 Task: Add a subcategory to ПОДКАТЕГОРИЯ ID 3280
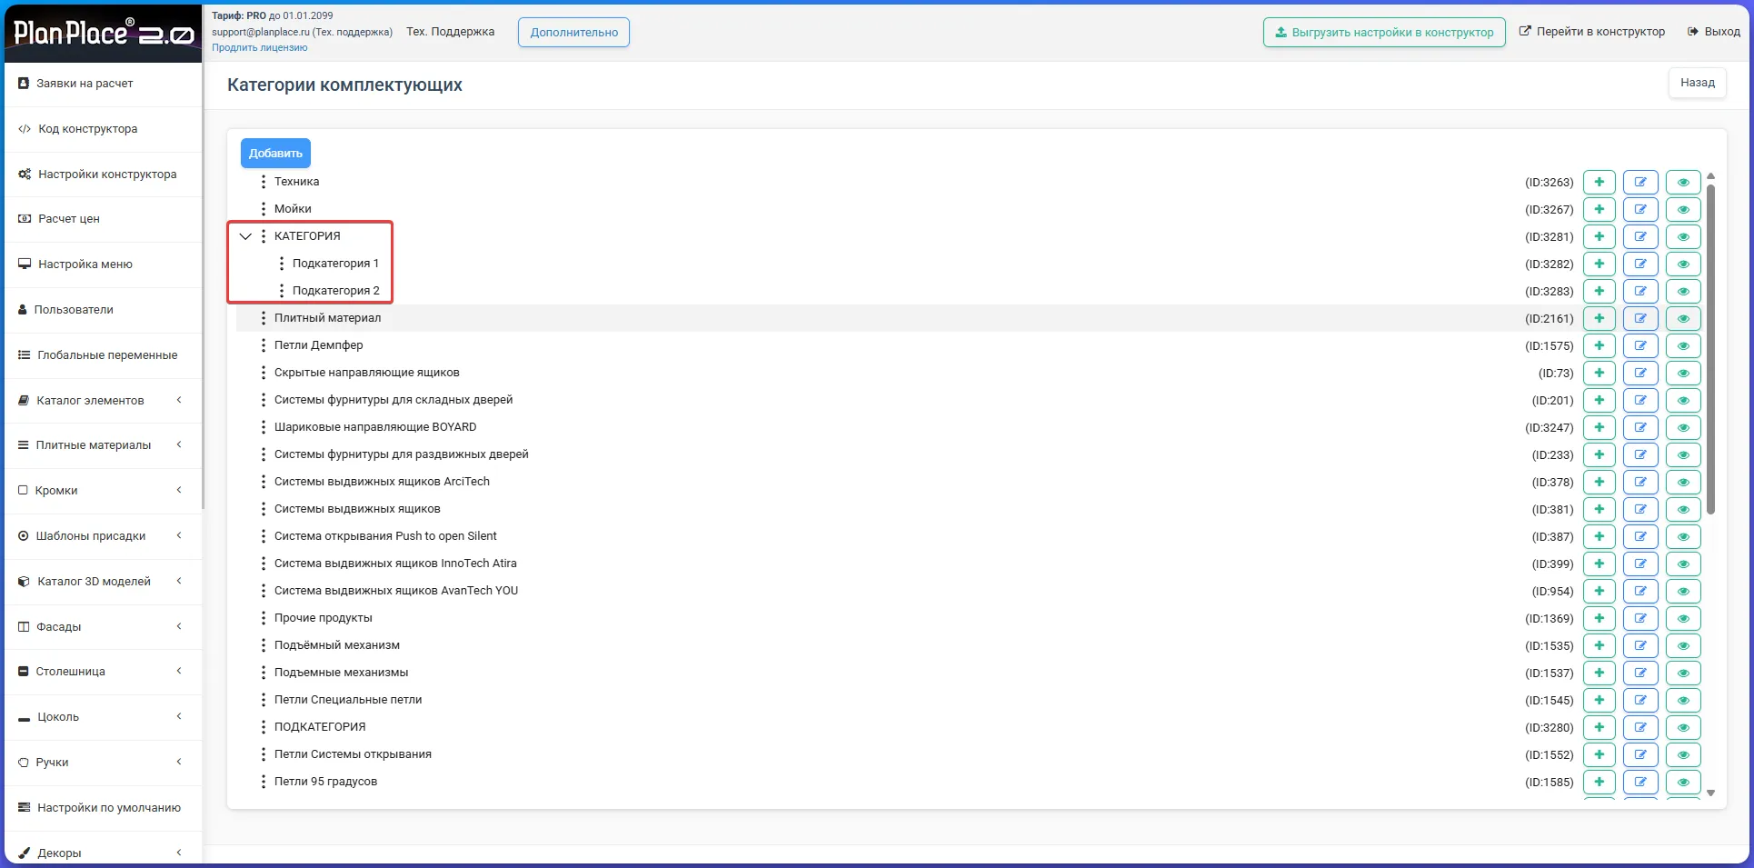click(1599, 727)
